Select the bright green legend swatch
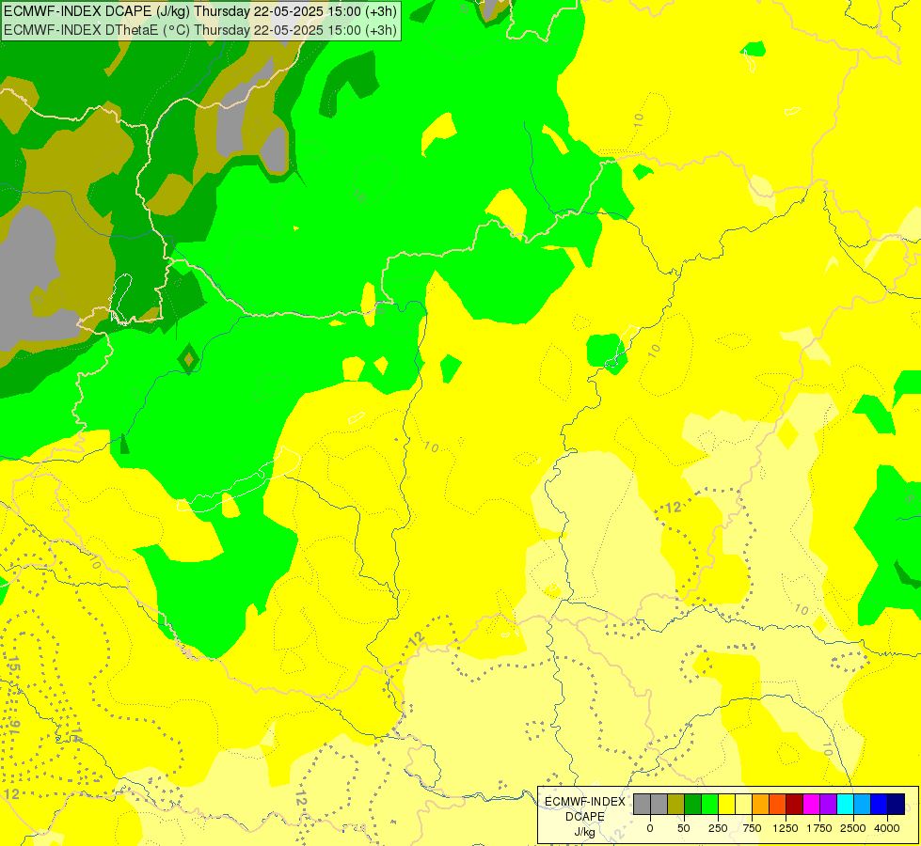The width and height of the screenshot is (921, 846). 710,804
